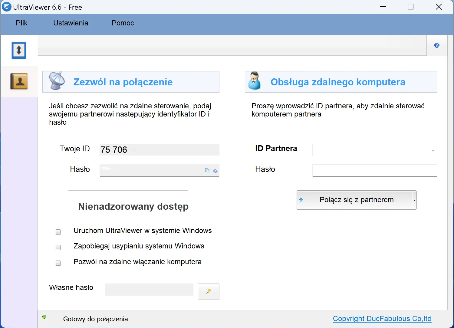Copy the password using the copy icon
454x328 pixels.
[x=208, y=171]
